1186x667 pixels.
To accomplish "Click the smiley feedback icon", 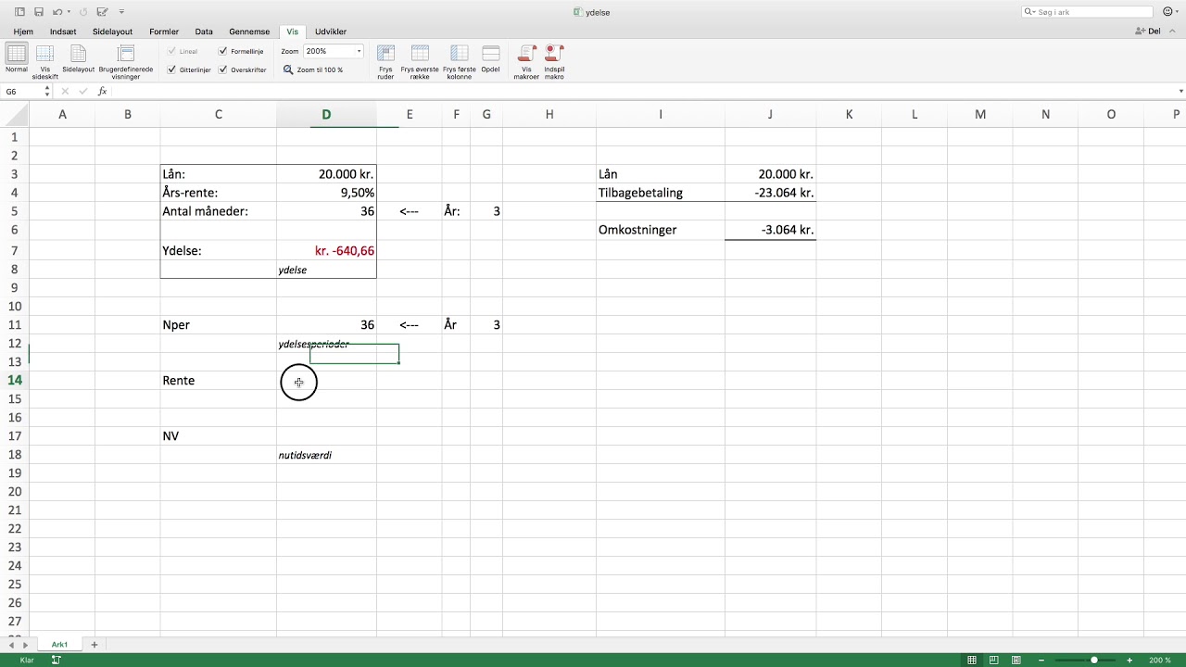I will point(1167,12).
